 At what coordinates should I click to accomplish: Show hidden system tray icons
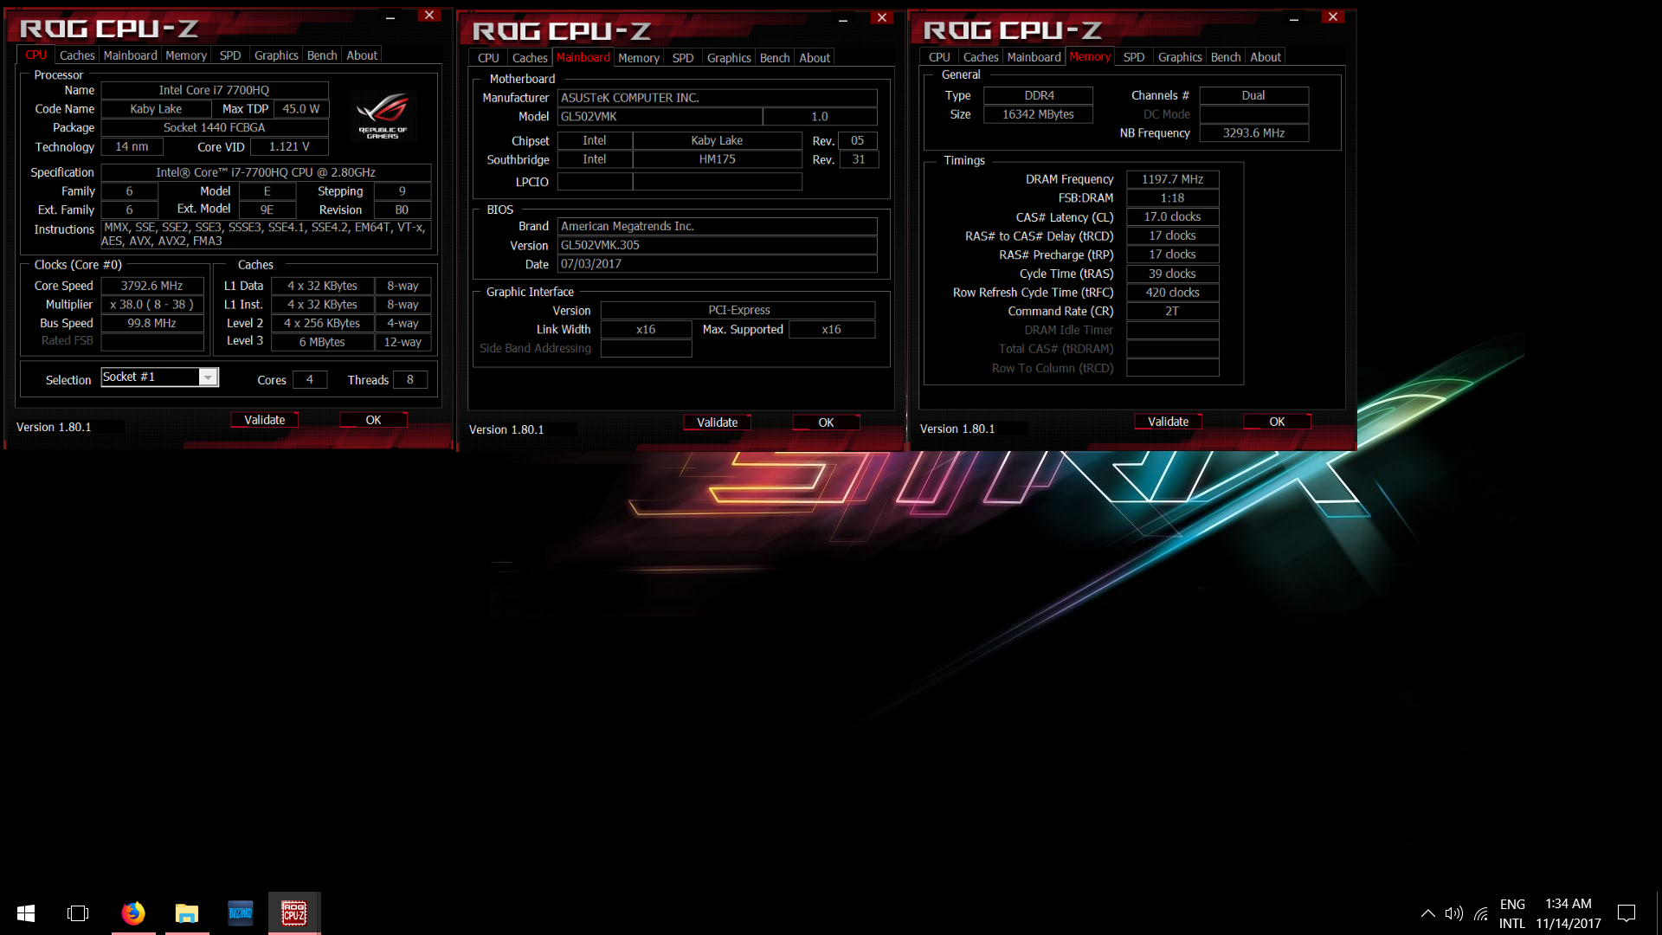tap(1428, 913)
